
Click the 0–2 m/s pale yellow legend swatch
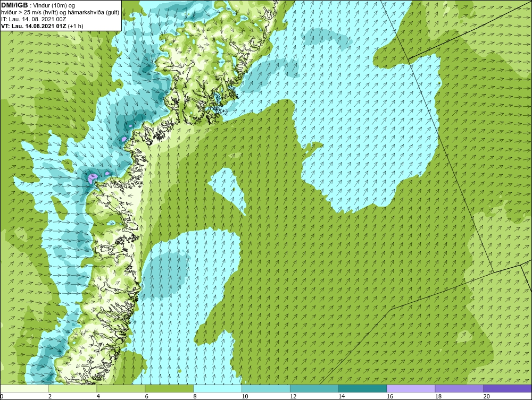[24, 388]
